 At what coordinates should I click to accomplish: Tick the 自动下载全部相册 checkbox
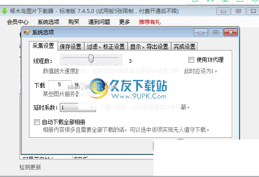click(37, 122)
